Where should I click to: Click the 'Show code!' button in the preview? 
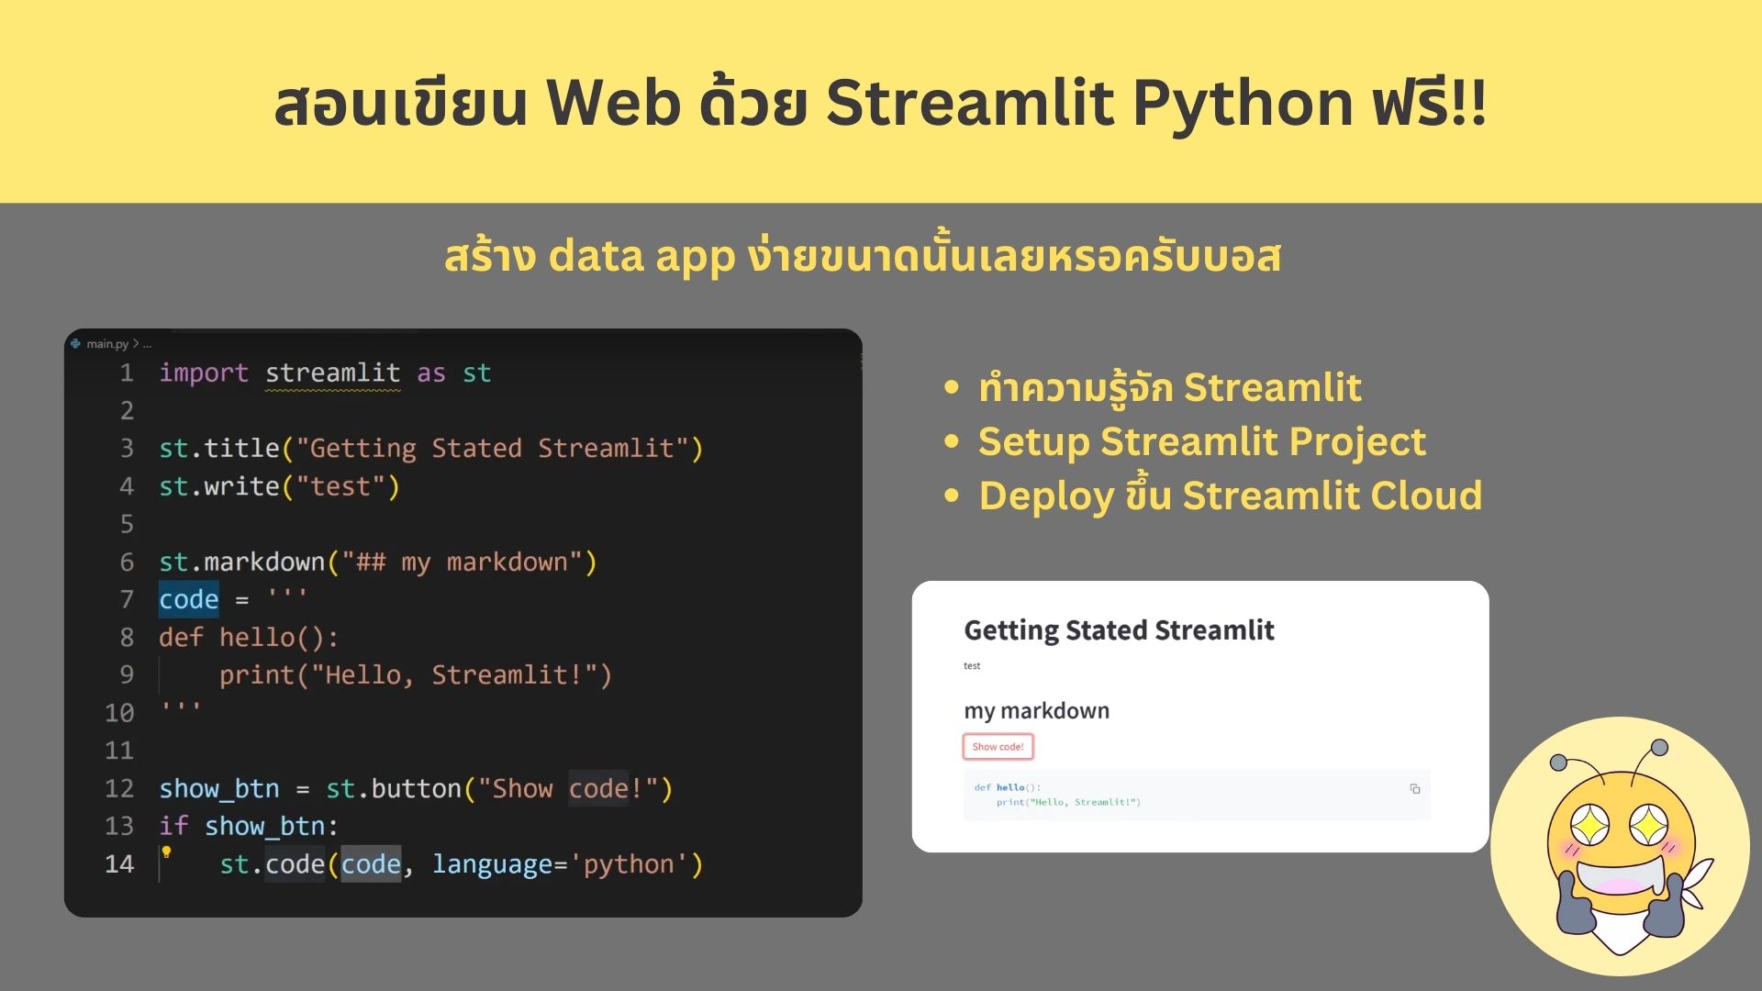point(998,747)
